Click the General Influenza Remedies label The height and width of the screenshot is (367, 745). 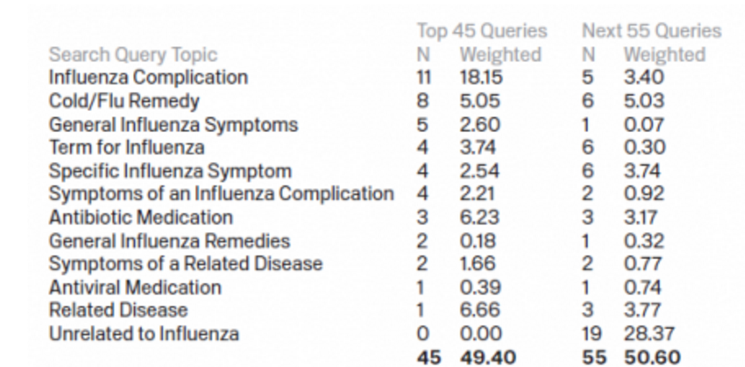point(169,241)
